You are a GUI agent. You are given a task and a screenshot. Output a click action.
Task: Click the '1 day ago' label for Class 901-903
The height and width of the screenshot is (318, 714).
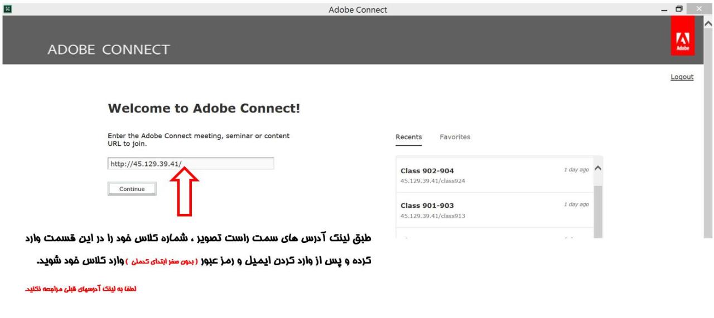[x=576, y=204]
